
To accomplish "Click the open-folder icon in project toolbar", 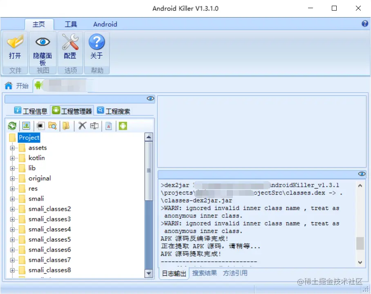I will (66, 126).
